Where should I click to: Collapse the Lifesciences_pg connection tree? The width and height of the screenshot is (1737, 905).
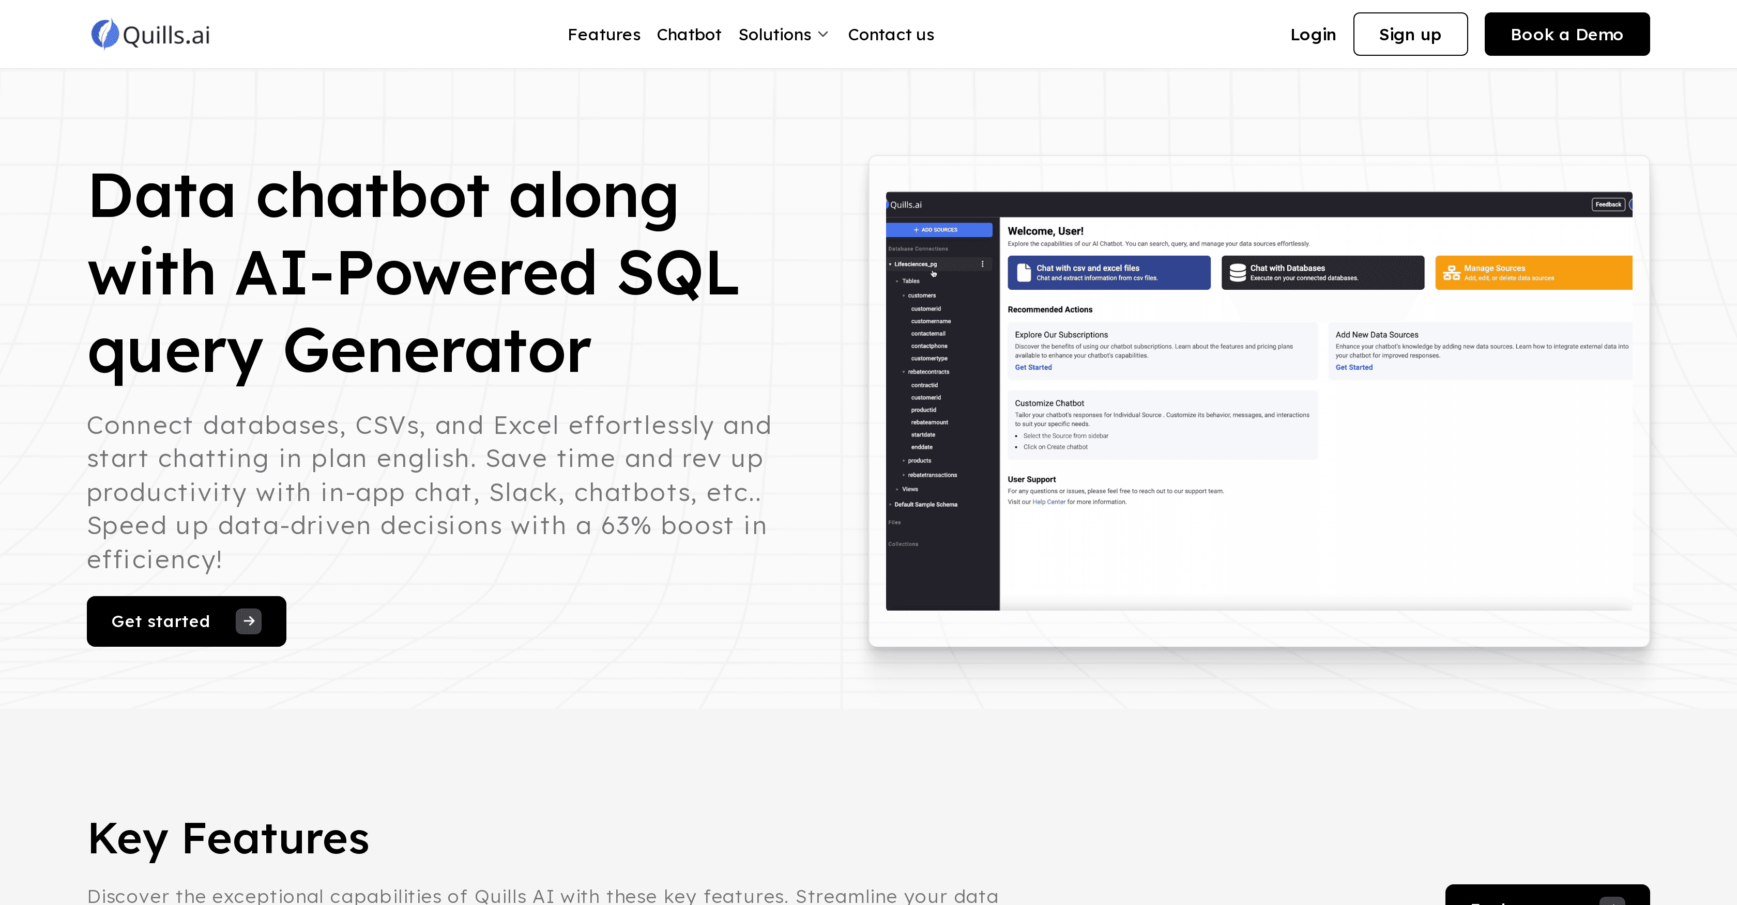[890, 264]
